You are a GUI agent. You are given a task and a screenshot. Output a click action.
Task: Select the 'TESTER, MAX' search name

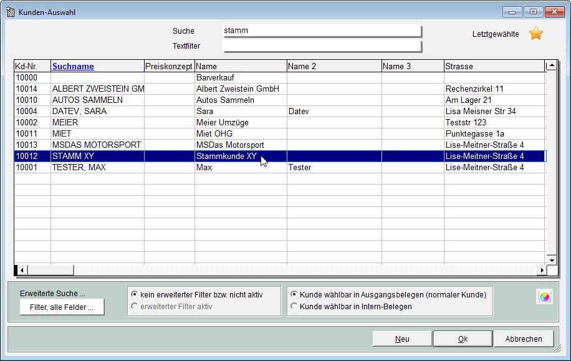coord(98,168)
